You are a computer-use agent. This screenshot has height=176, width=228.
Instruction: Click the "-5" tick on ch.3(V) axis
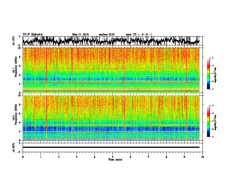[19, 152]
